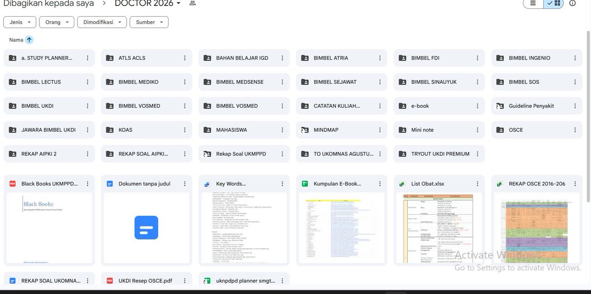
Task: Open more options for BIMBEL ATRIA folder
Action: [x=380, y=58]
